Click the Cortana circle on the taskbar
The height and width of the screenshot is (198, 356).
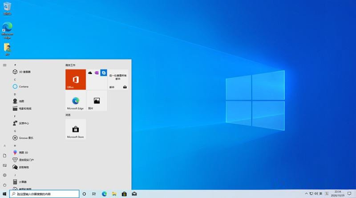pyautogui.click(x=84, y=194)
